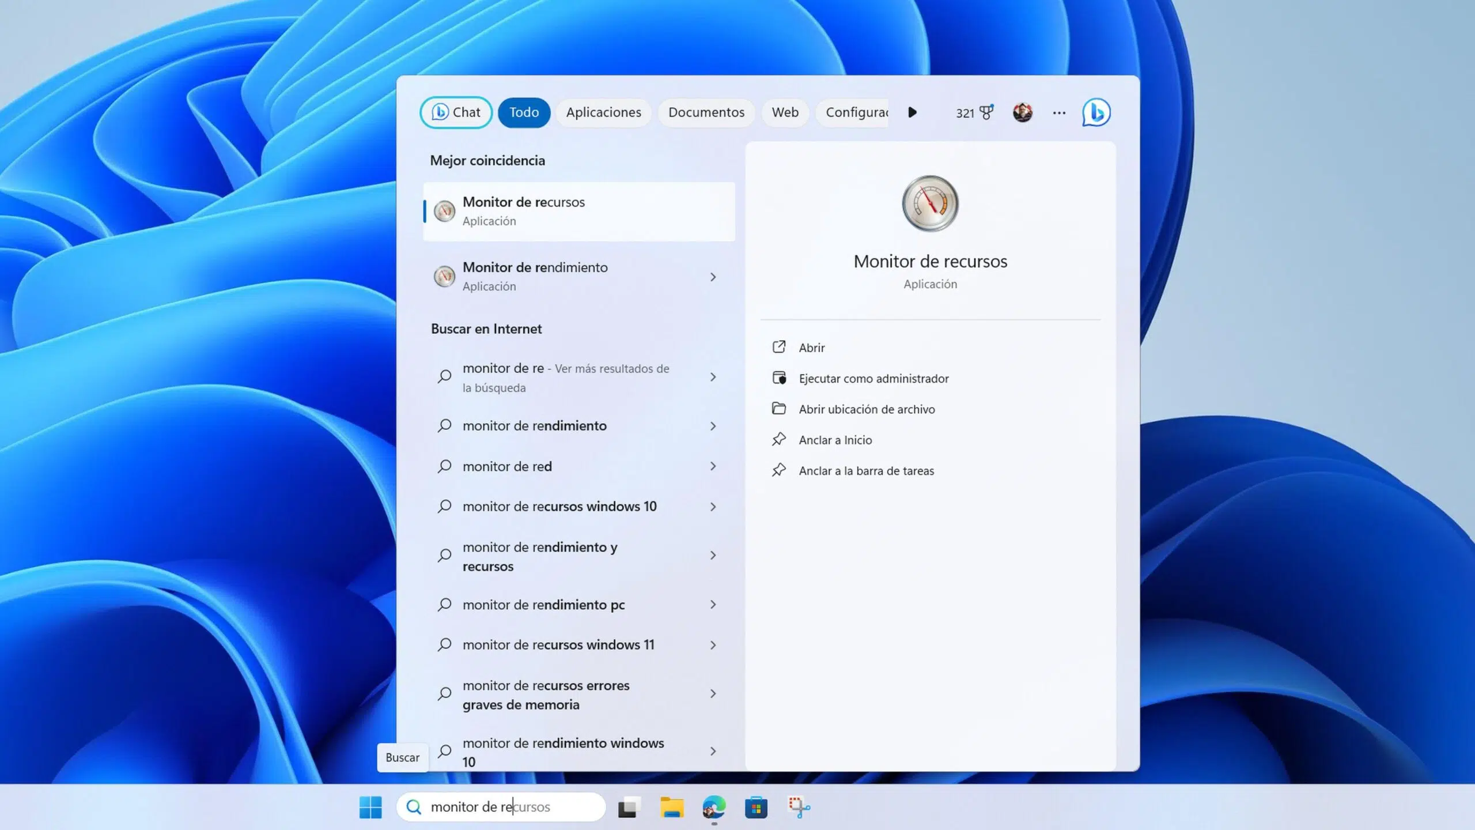The height and width of the screenshot is (830, 1475).
Task: Expand the 'monitor de rendimiento pc' chevron
Action: 713,605
